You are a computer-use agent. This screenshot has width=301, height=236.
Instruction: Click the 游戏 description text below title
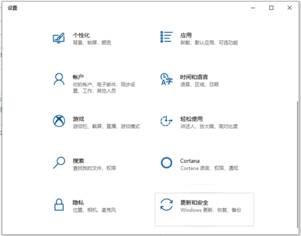point(106,127)
